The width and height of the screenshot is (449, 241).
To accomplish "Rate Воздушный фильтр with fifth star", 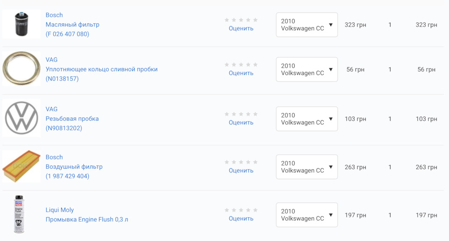I will (255, 162).
